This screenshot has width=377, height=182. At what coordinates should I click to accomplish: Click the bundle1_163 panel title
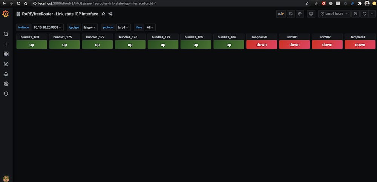click(x=30, y=37)
